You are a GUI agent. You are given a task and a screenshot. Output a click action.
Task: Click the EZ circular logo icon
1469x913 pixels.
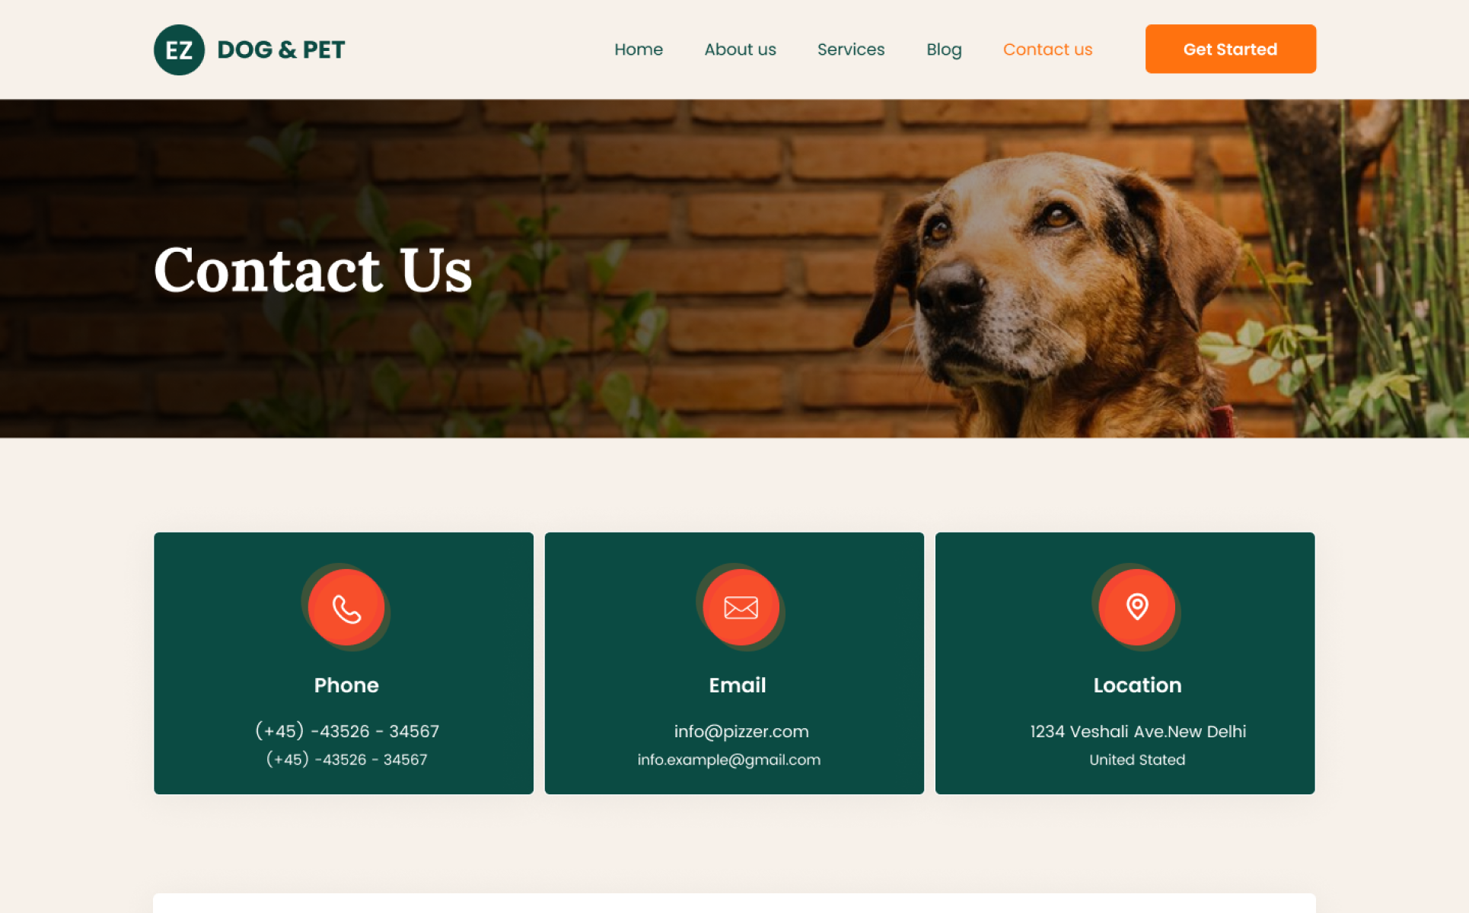tap(179, 49)
